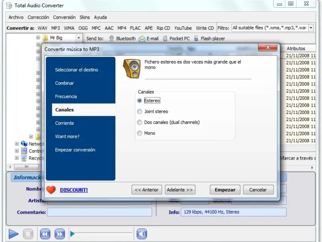Click the << Anterior button

click(147, 190)
